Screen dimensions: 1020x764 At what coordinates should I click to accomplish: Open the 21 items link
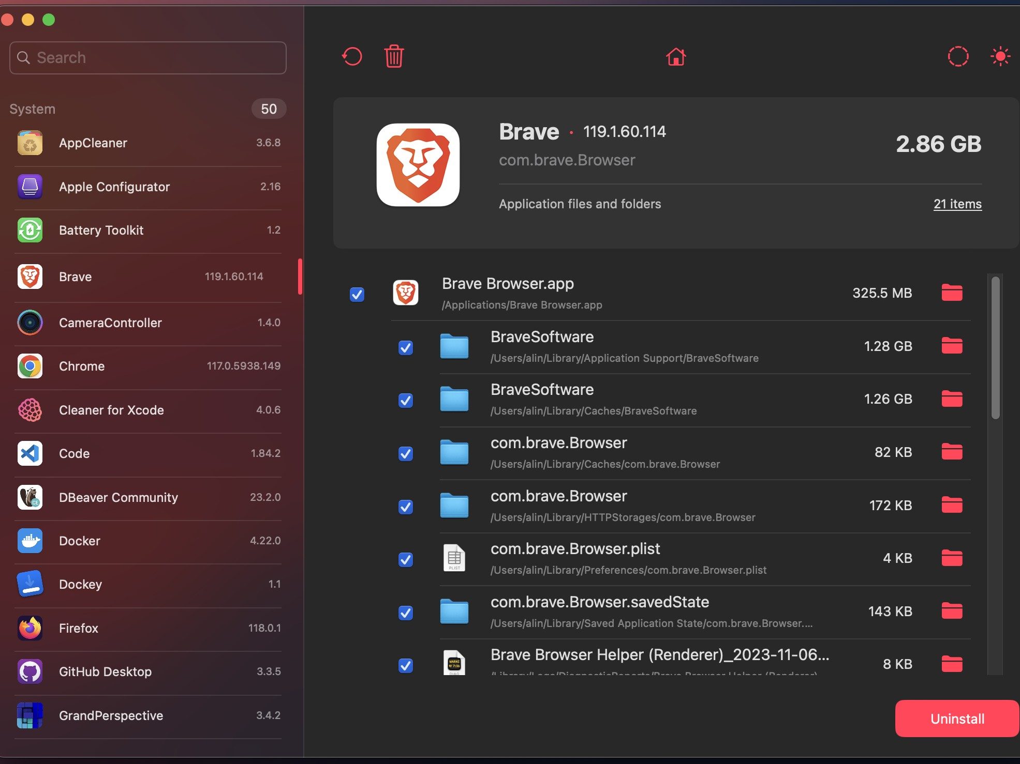(x=957, y=204)
